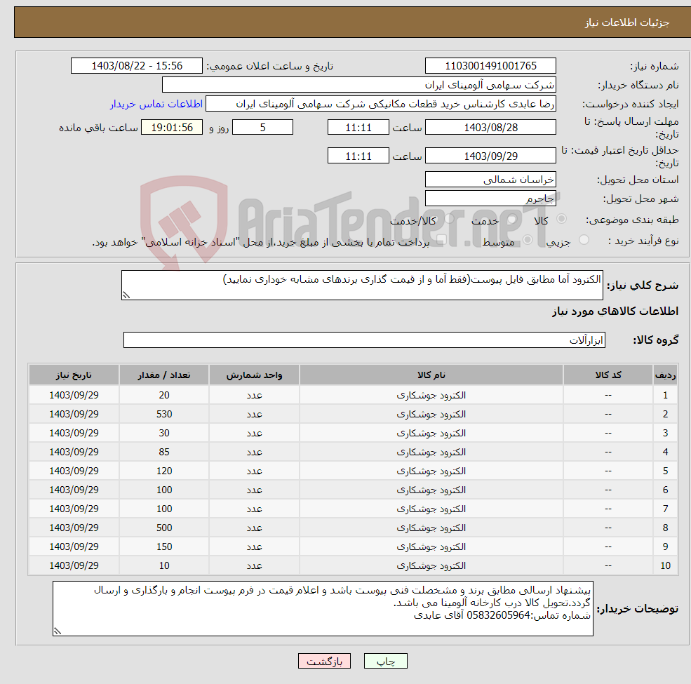The height and width of the screenshot is (684, 691).
Task: Click quantity 30 in row 3
Action: coord(164,433)
